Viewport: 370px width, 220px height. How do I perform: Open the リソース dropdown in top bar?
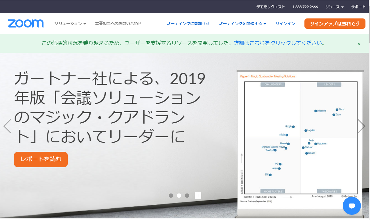pyautogui.click(x=334, y=7)
